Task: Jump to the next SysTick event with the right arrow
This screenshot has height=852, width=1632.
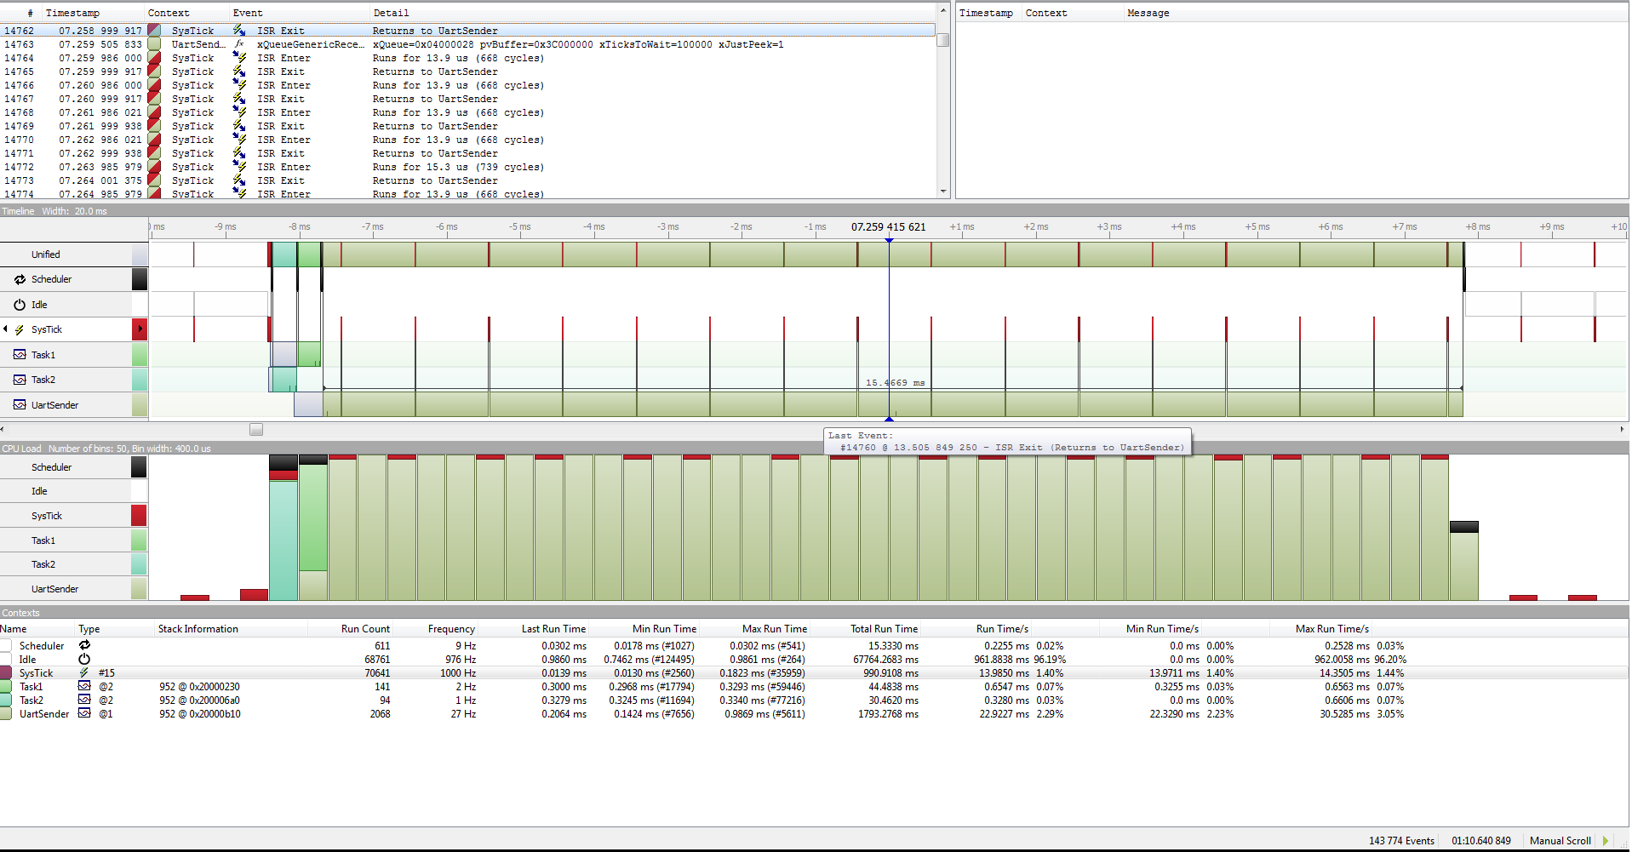Action: coord(140,329)
